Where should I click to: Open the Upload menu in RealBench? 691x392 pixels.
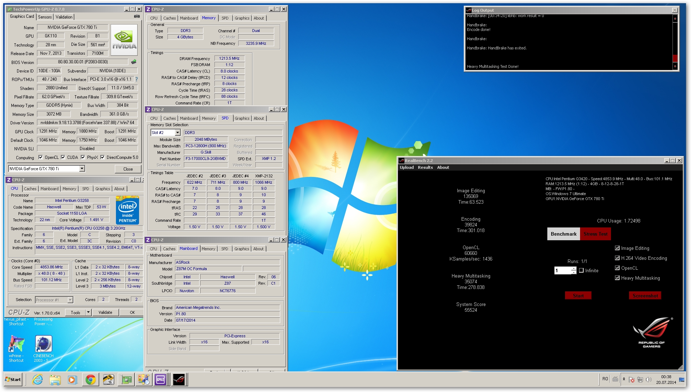pyautogui.click(x=406, y=167)
